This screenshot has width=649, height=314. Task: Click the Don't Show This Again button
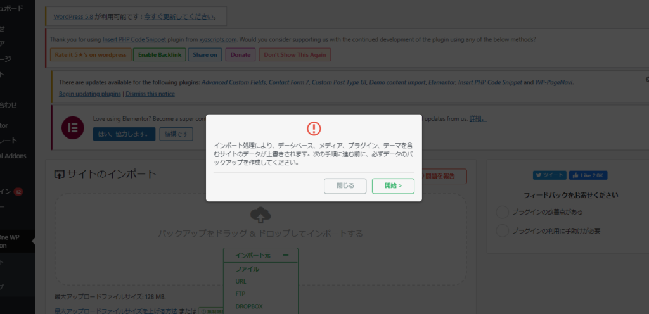(x=295, y=55)
